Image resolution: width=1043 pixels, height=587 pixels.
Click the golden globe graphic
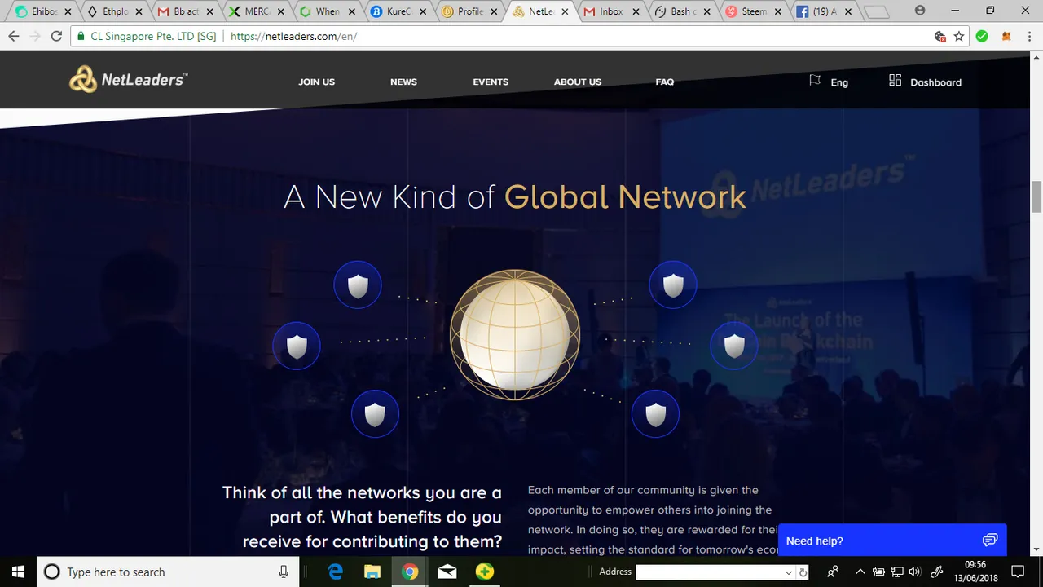click(515, 335)
